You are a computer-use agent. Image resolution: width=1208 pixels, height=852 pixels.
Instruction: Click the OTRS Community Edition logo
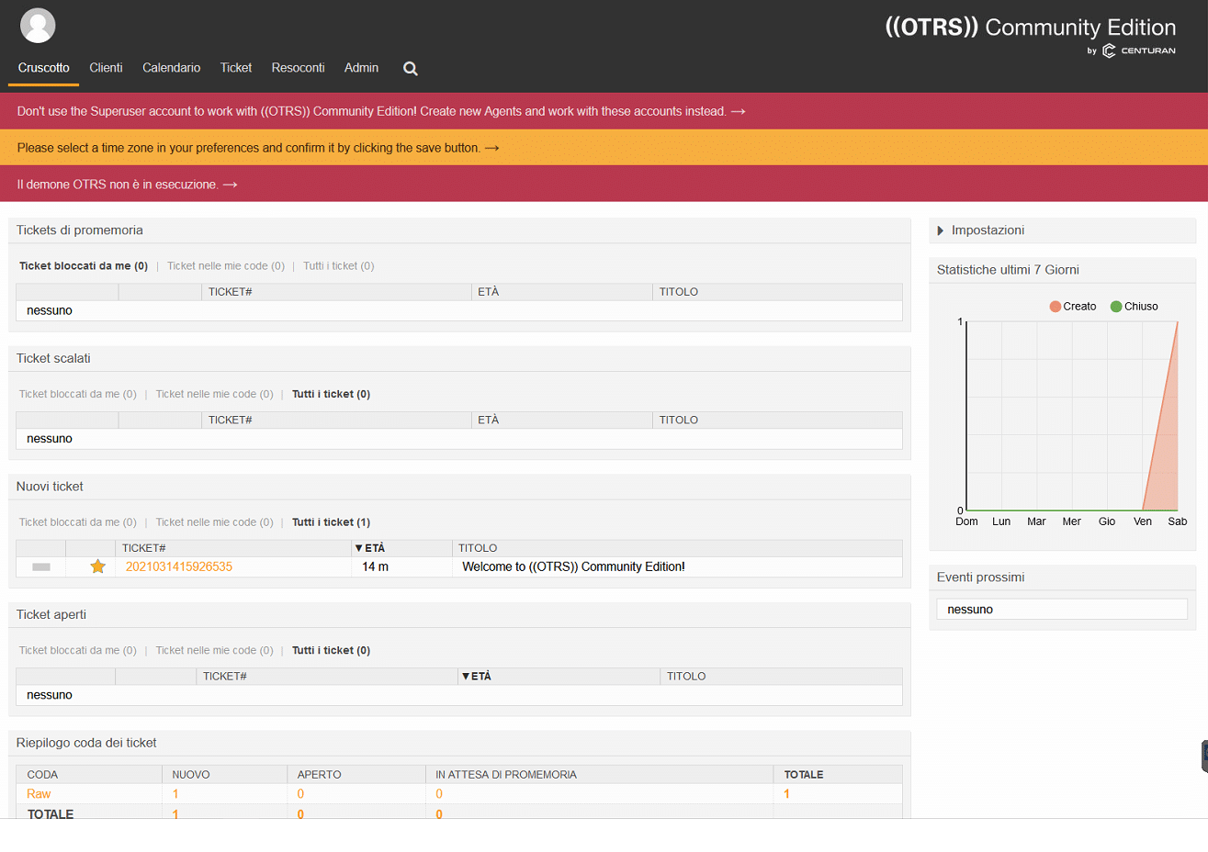[x=1031, y=35]
